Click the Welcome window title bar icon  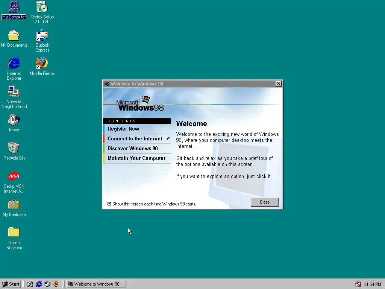[106, 84]
